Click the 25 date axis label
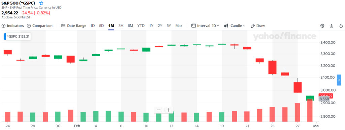Screen dimensions: 345x130 (x=272, y=126)
